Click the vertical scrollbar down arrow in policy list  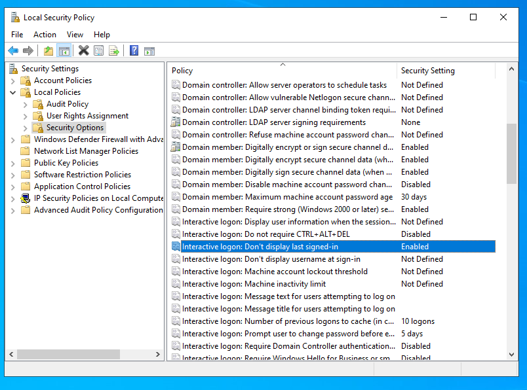(x=512, y=354)
